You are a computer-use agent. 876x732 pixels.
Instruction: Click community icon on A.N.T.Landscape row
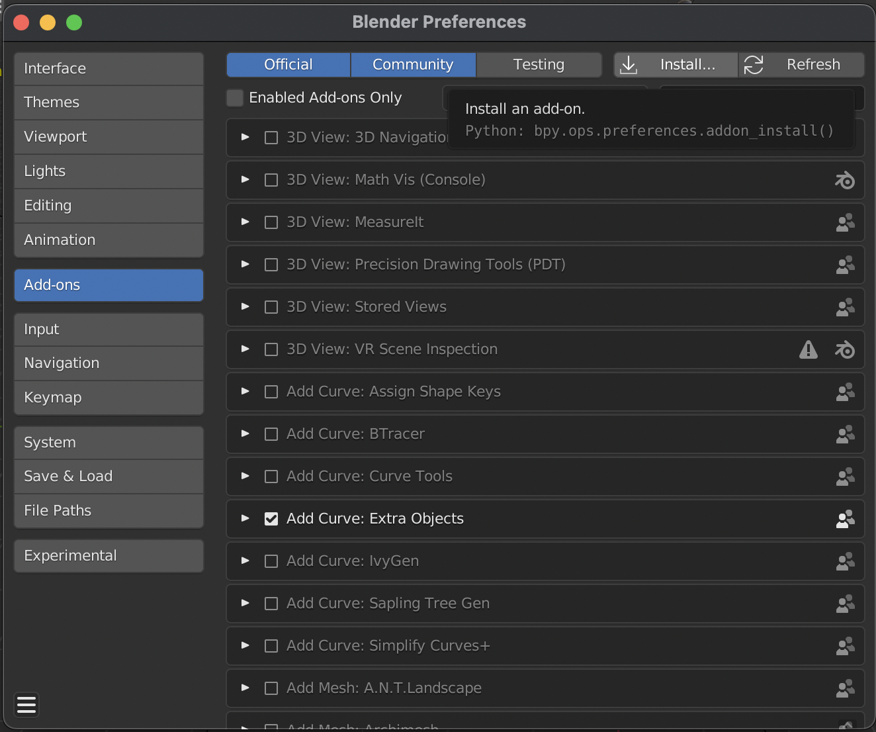[845, 688]
